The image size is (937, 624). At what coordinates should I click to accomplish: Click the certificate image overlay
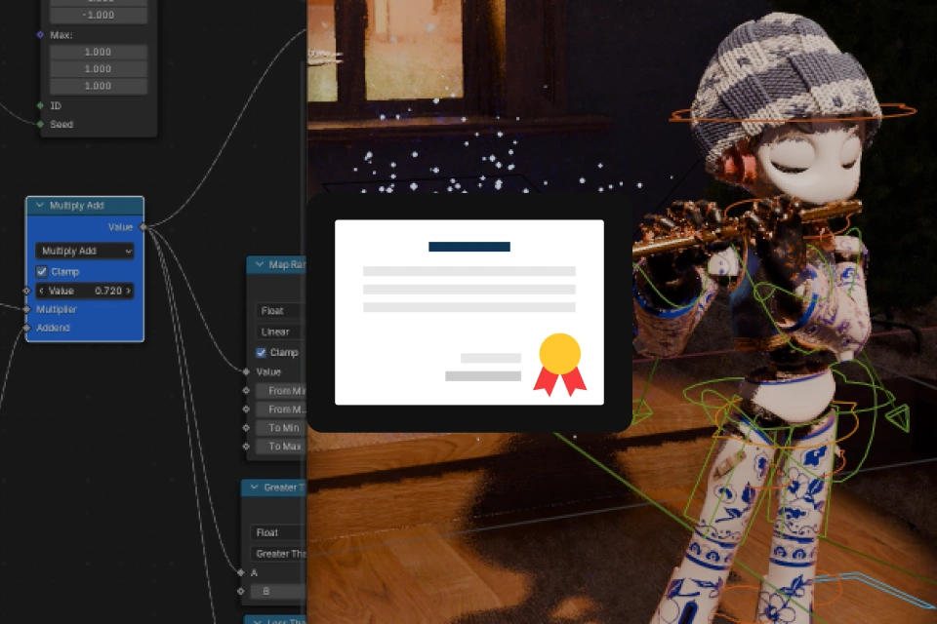coord(469,312)
